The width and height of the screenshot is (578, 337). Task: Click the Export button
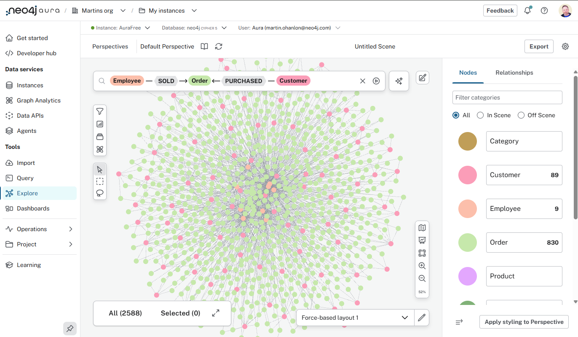[539, 46]
